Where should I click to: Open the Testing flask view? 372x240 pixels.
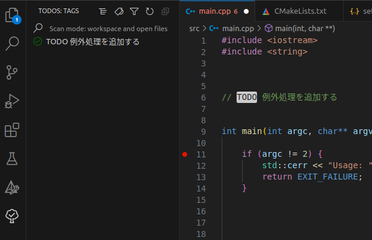(12, 159)
